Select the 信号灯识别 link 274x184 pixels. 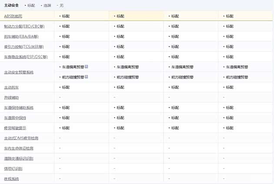tap(13, 168)
